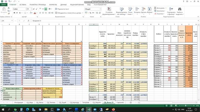
Task: Decrease the indent of cell contents
Action: tap(49, 13)
